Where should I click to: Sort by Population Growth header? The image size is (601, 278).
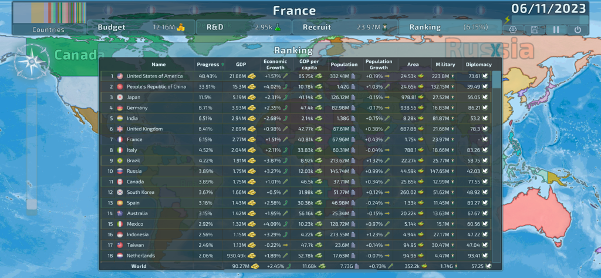point(379,65)
